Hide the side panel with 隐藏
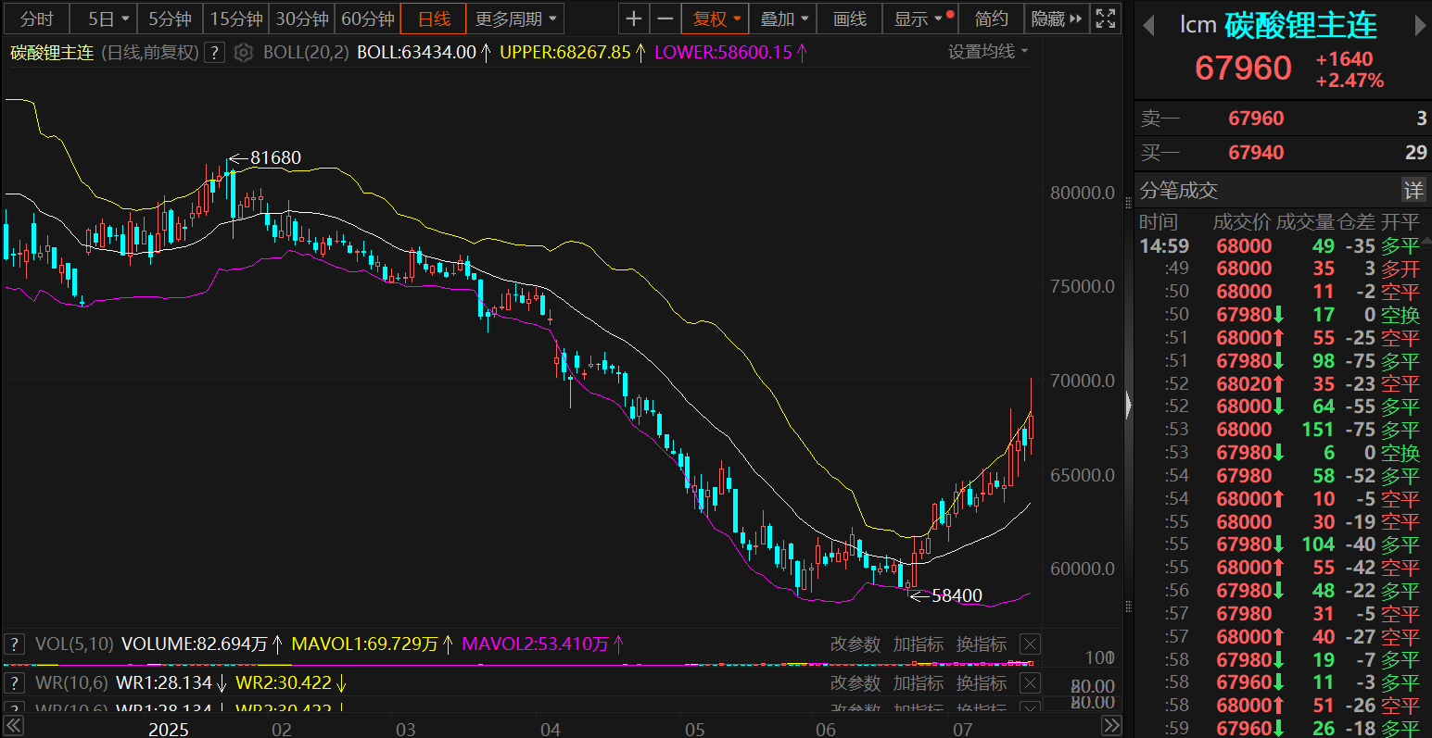Image resolution: width=1432 pixels, height=738 pixels. (x=1056, y=19)
